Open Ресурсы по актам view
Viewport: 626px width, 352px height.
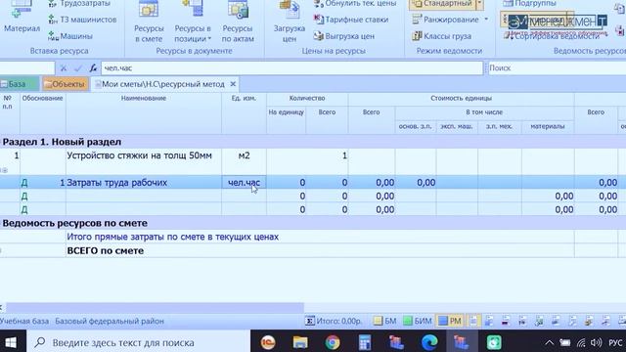click(x=238, y=22)
